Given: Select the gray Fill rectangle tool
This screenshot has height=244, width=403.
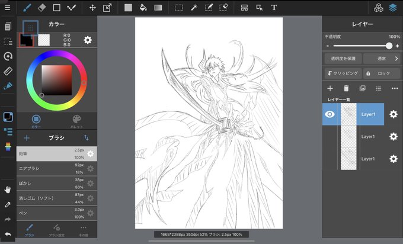Looking at the screenshot, I should coord(128,8).
